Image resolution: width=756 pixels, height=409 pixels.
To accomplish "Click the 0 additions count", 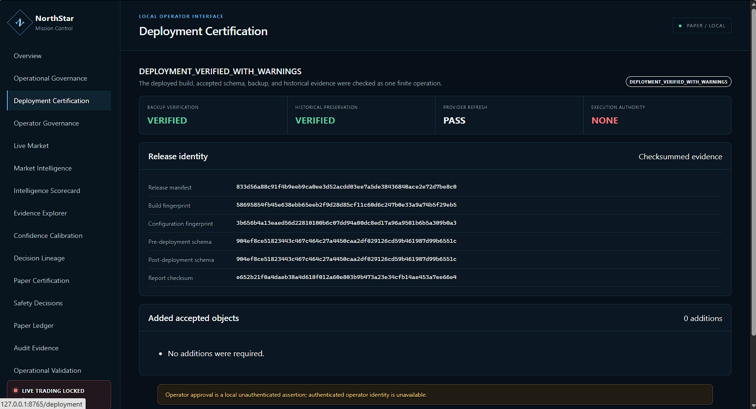I will pyautogui.click(x=703, y=318).
